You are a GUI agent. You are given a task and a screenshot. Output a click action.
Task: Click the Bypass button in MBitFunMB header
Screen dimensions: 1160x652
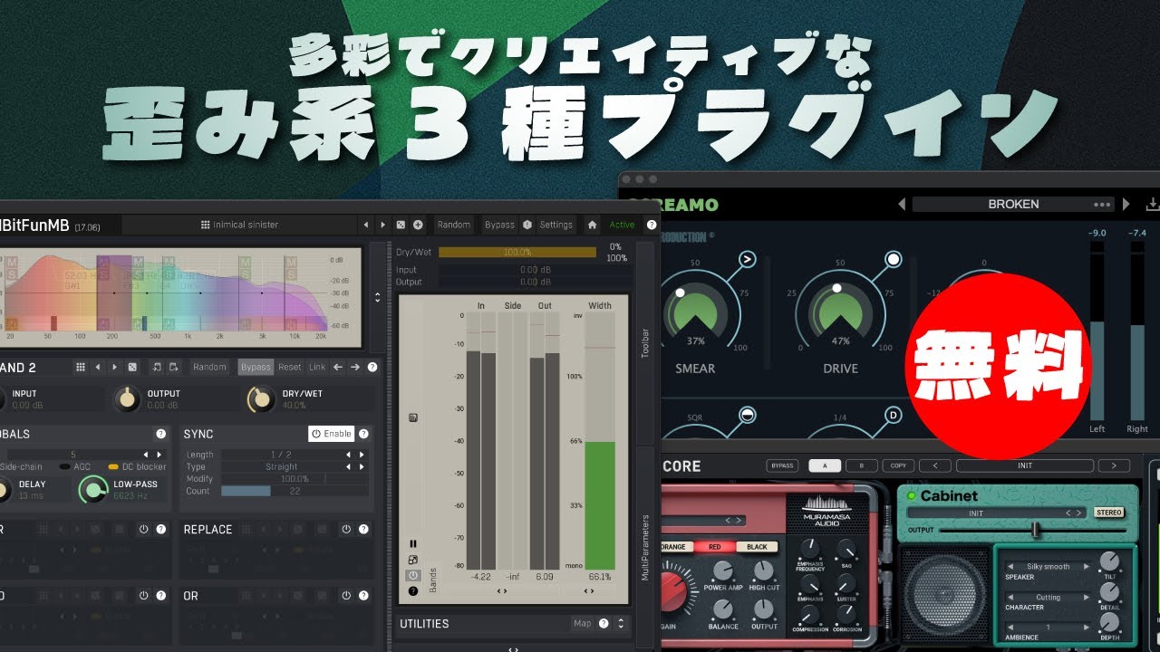(x=499, y=225)
